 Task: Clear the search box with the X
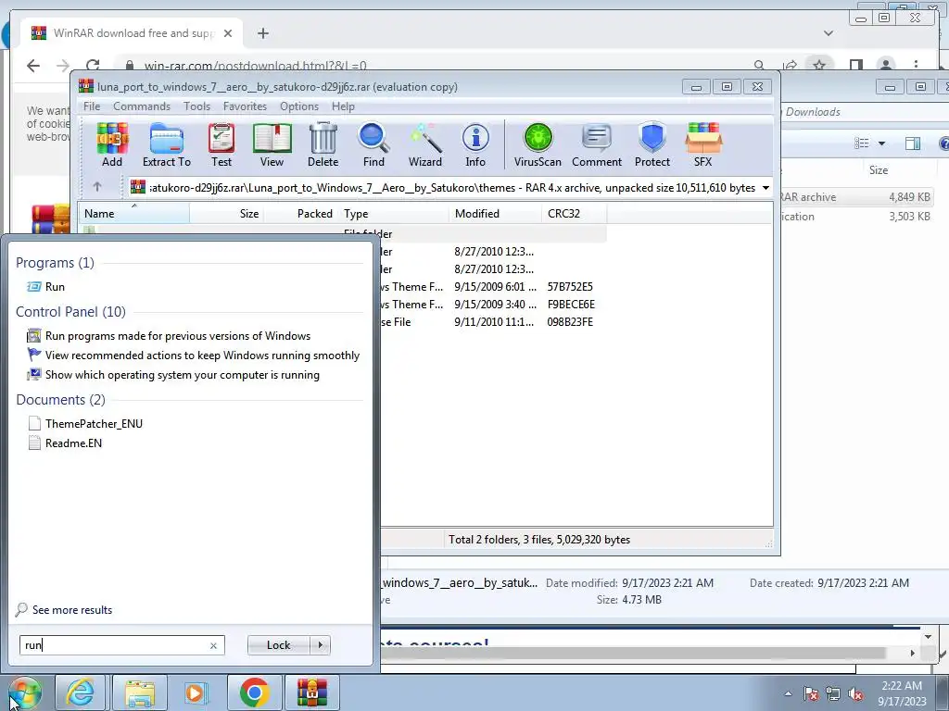pos(213,645)
